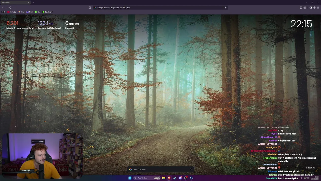Screen dimensions: 321x181
Task: Open the Dashboard bookmark
Action: click(x=47, y=12)
